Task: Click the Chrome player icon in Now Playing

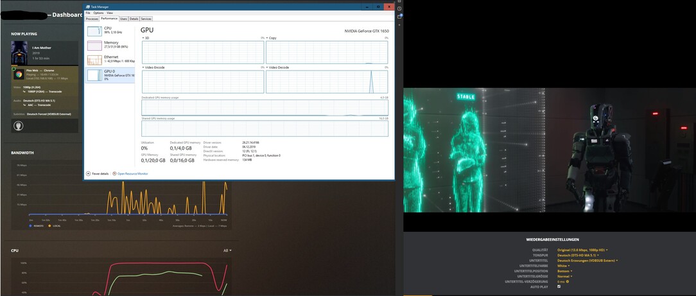Action: pyautogui.click(x=18, y=74)
